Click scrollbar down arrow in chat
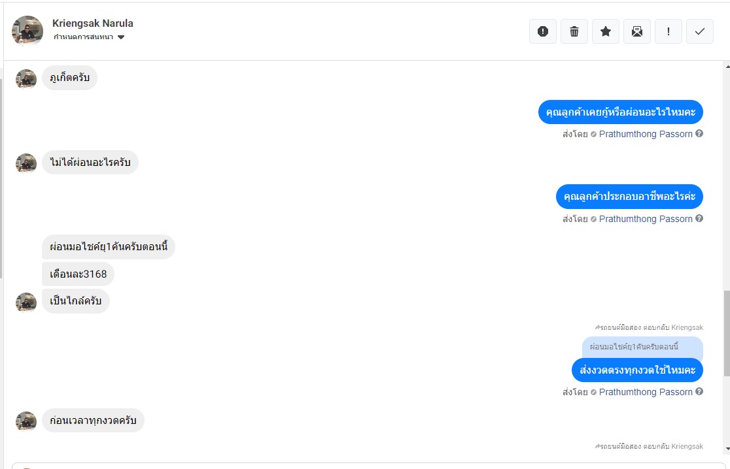Image resolution: width=730 pixels, height=469 pixels. 727,449
